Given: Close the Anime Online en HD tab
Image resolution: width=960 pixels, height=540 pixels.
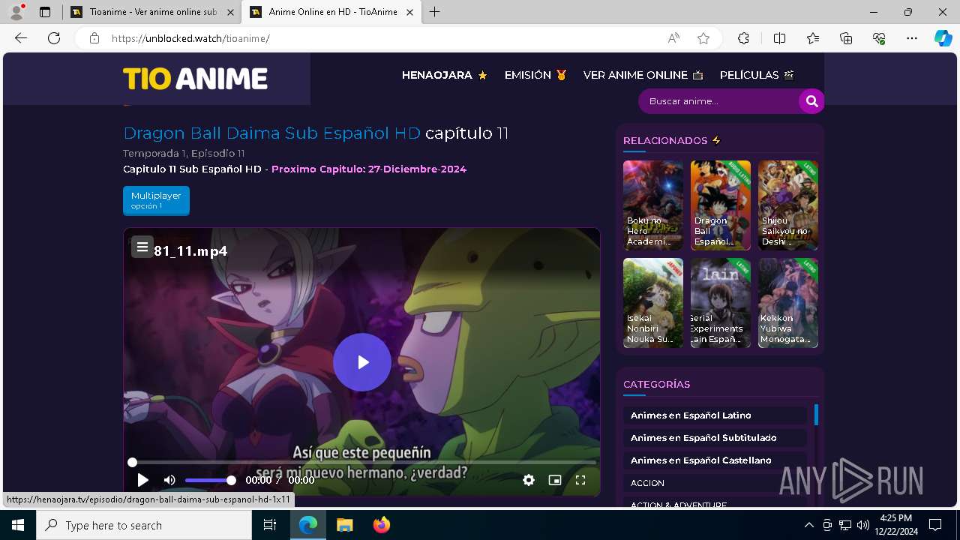Looking at the screenshot, I should (x=409, y=12).
